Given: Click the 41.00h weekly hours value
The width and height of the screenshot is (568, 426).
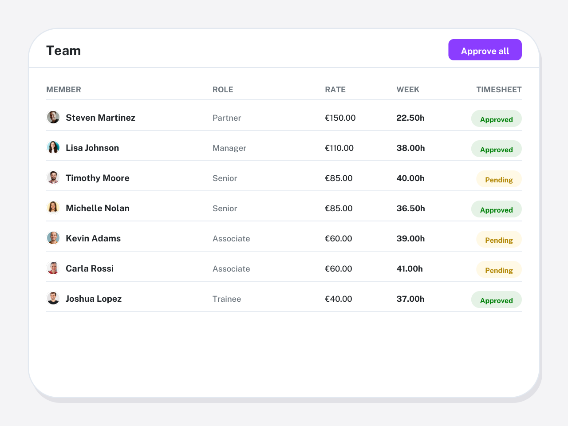Looking at the screenshot, I should (410, 269).
